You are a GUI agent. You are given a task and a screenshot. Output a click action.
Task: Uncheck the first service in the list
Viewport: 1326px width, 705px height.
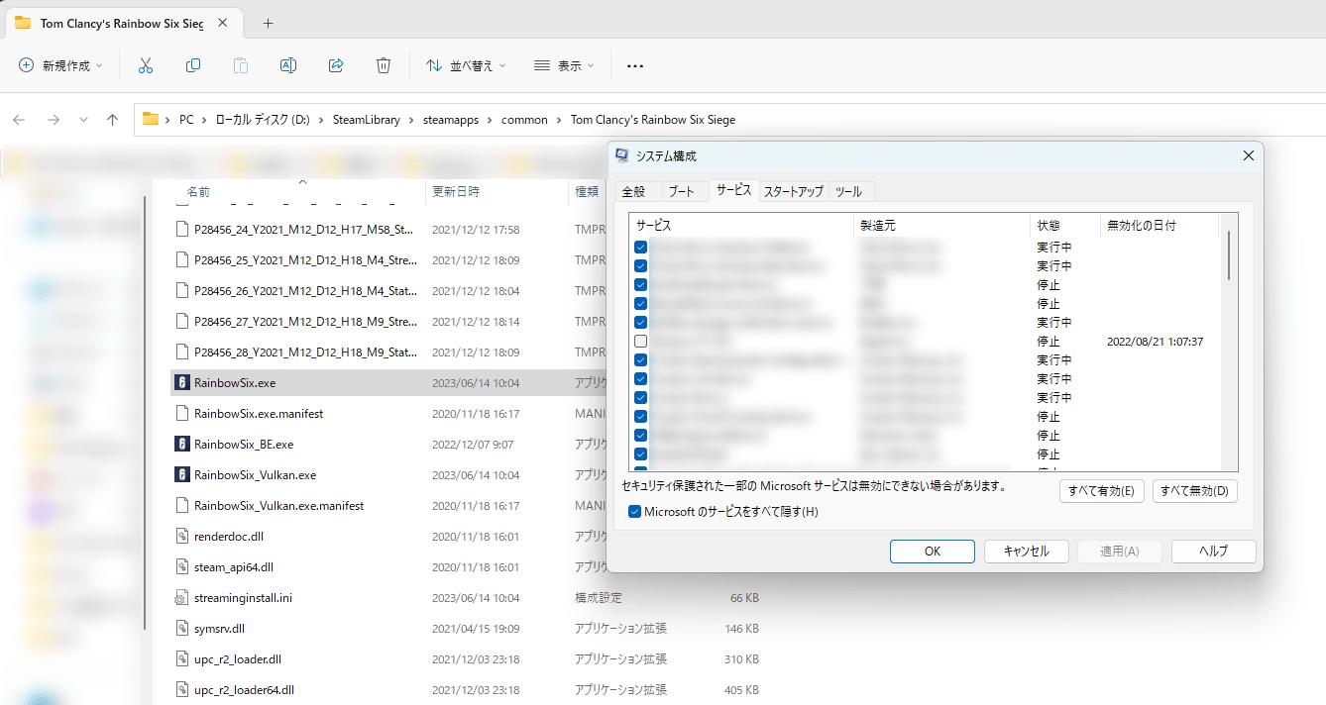[x=640, y=246]
